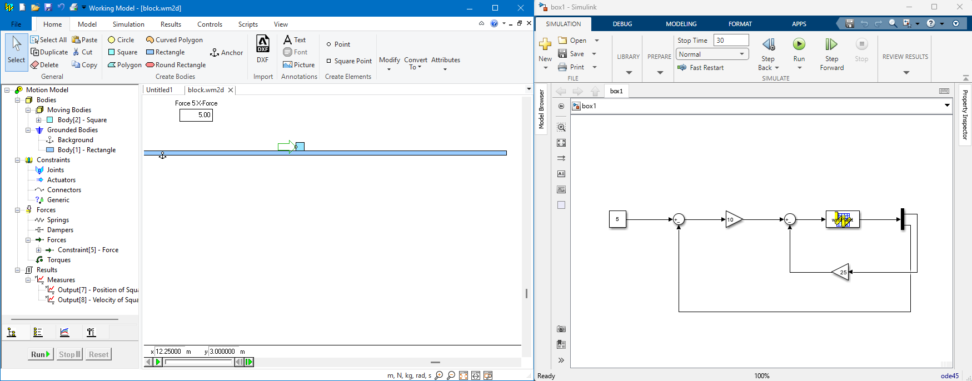
Task: Select the arrow Select tool in Working Model
Action: [x=16, y=52]
